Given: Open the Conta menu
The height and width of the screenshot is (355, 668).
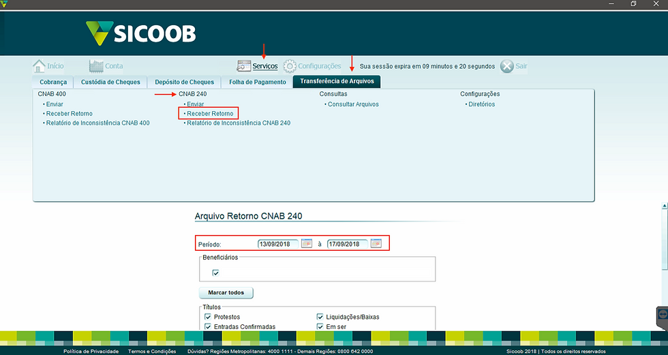Looking at the screenshot, I should [114, 66].
